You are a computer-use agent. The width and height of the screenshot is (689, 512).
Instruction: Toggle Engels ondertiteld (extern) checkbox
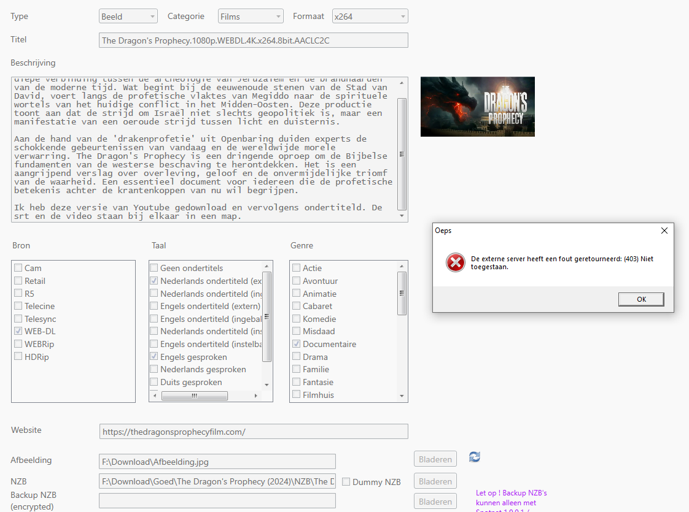(154, 306)
